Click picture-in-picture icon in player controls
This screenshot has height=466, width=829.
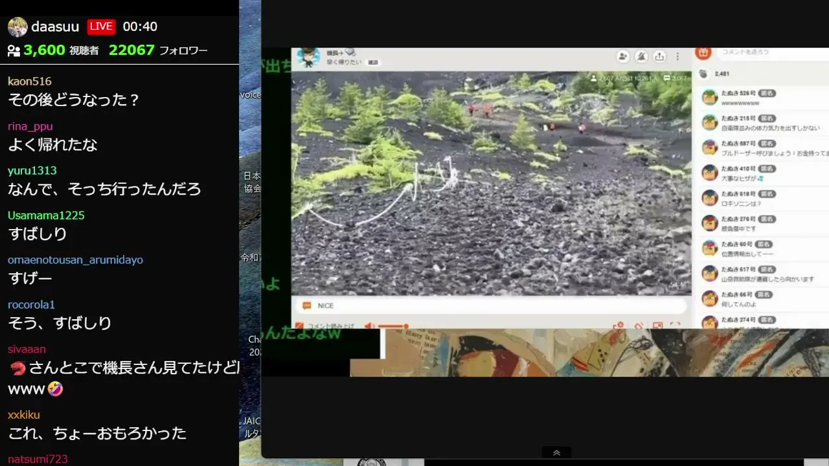pyautogui.click(x=657, y=326)
